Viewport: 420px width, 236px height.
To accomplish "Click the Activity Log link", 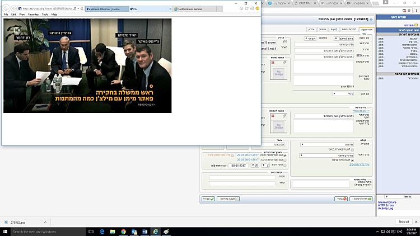I will pos(386,208).
